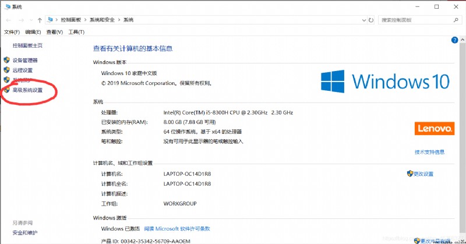The height and width of the screenshot is (244, 466).
Task: Click the shield icon beside 更改设置
Action: tap(410, 174)
